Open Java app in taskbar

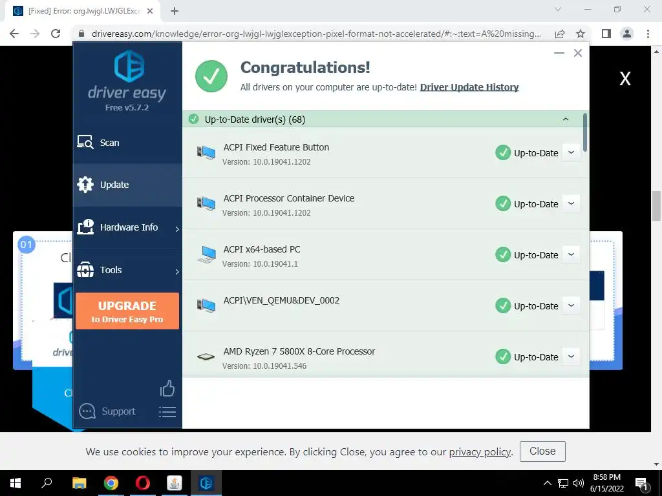(x=175, y=483)
